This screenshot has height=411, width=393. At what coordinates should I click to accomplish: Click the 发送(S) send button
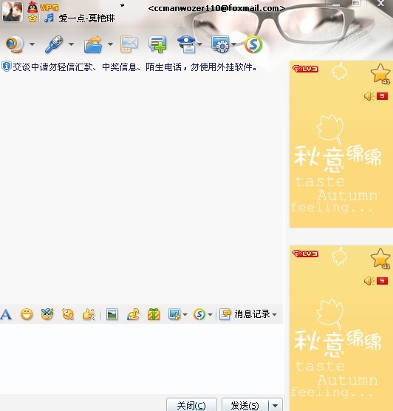(245, 405)
